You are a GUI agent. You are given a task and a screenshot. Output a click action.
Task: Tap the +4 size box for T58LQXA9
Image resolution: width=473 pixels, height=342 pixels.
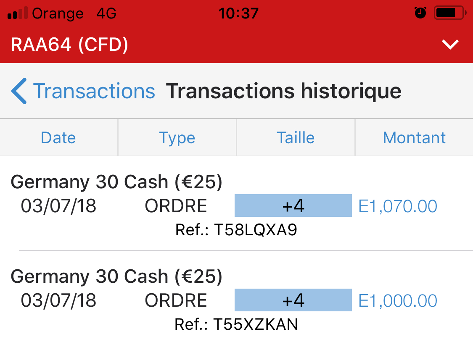coord(293,206)
